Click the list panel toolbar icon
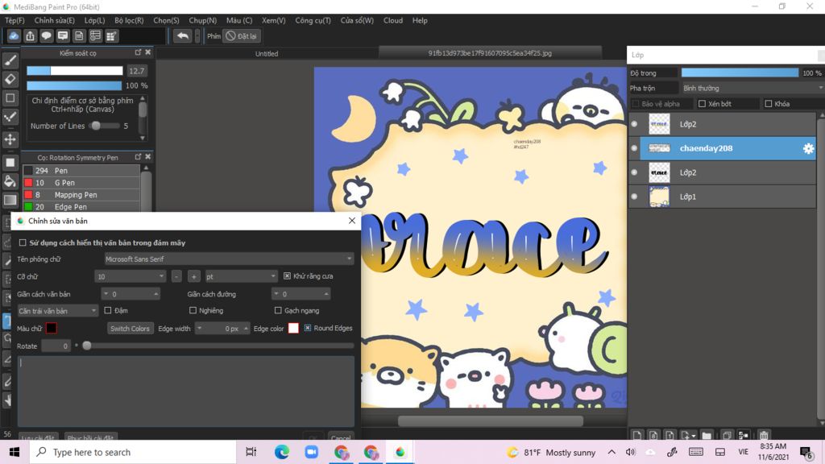 (x=95, y=35)
